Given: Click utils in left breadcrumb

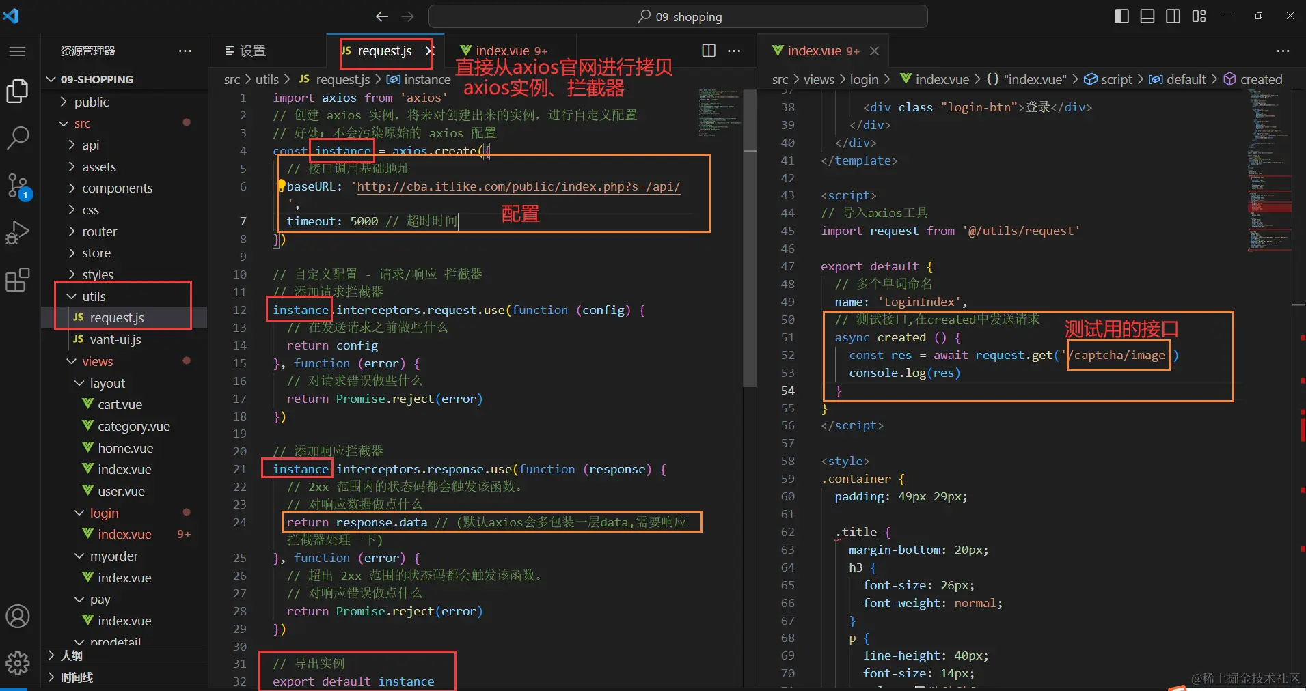Looking at the screenshot, I should click(x=267, y=79).
